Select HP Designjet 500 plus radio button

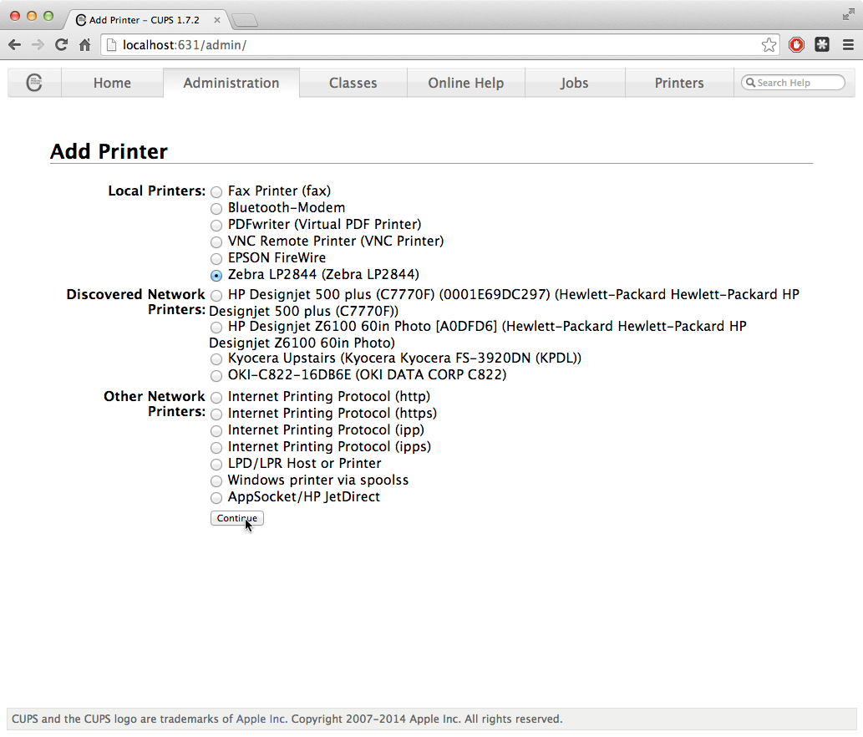[x=216, y=296]
